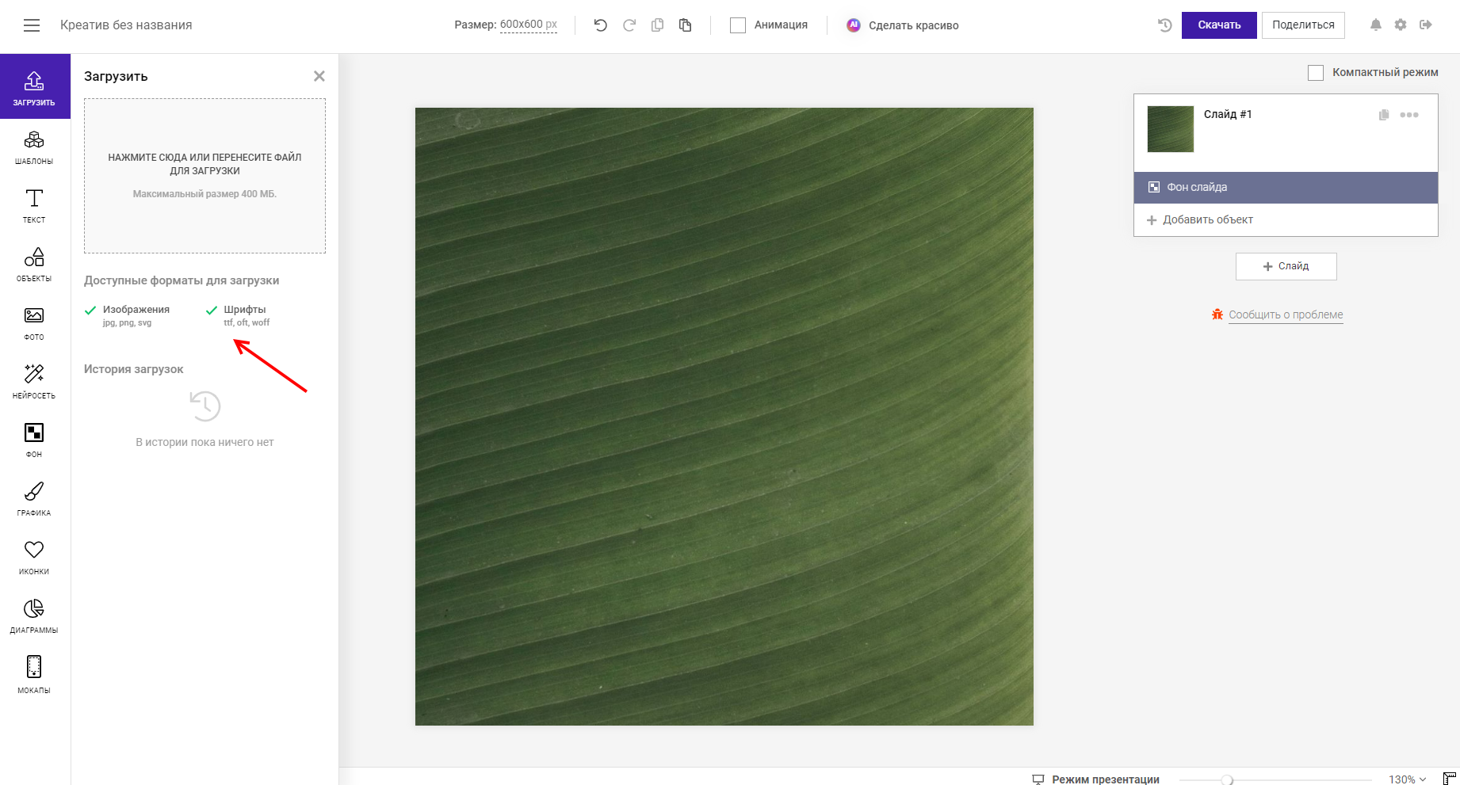The width and height of the screenshot is (1460, 785).
Task: Select the Текст tool tab
Action: 34,206
